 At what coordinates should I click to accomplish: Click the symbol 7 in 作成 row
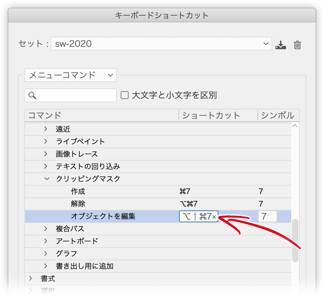(261, 191)
